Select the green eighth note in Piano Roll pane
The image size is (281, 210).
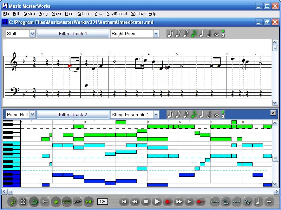pos(194,114)
